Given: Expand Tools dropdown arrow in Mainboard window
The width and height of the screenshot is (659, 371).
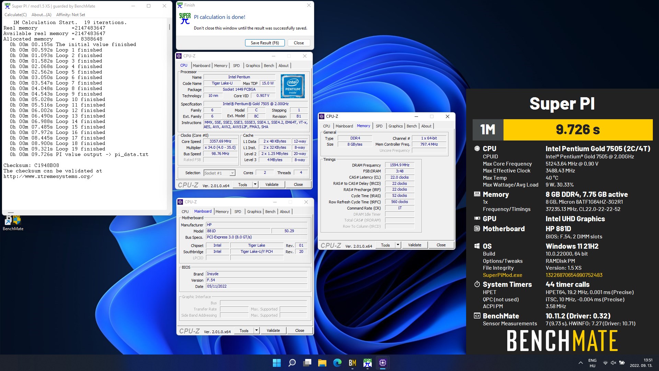Looking at the screenshot, I should tap(256, 330).
